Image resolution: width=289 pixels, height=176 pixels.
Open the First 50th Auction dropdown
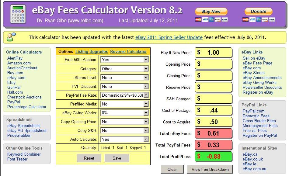(124, 60)
